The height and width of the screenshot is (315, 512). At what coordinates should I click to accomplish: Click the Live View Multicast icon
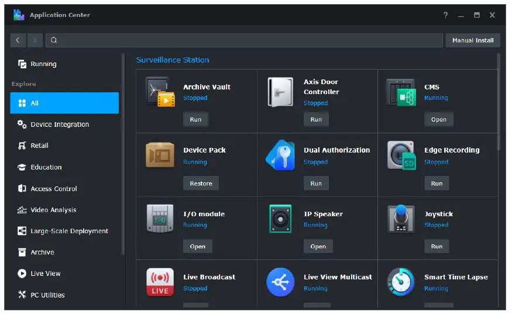280,282
